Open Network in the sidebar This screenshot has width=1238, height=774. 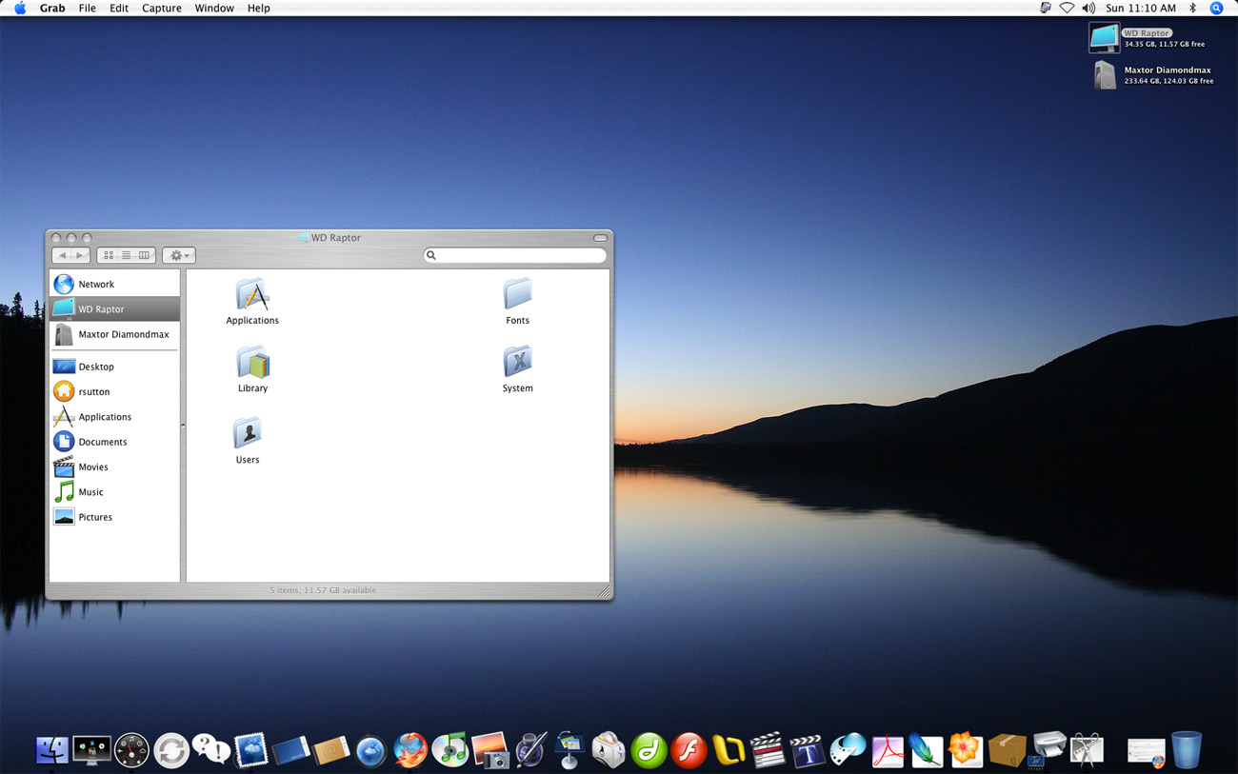114,284
